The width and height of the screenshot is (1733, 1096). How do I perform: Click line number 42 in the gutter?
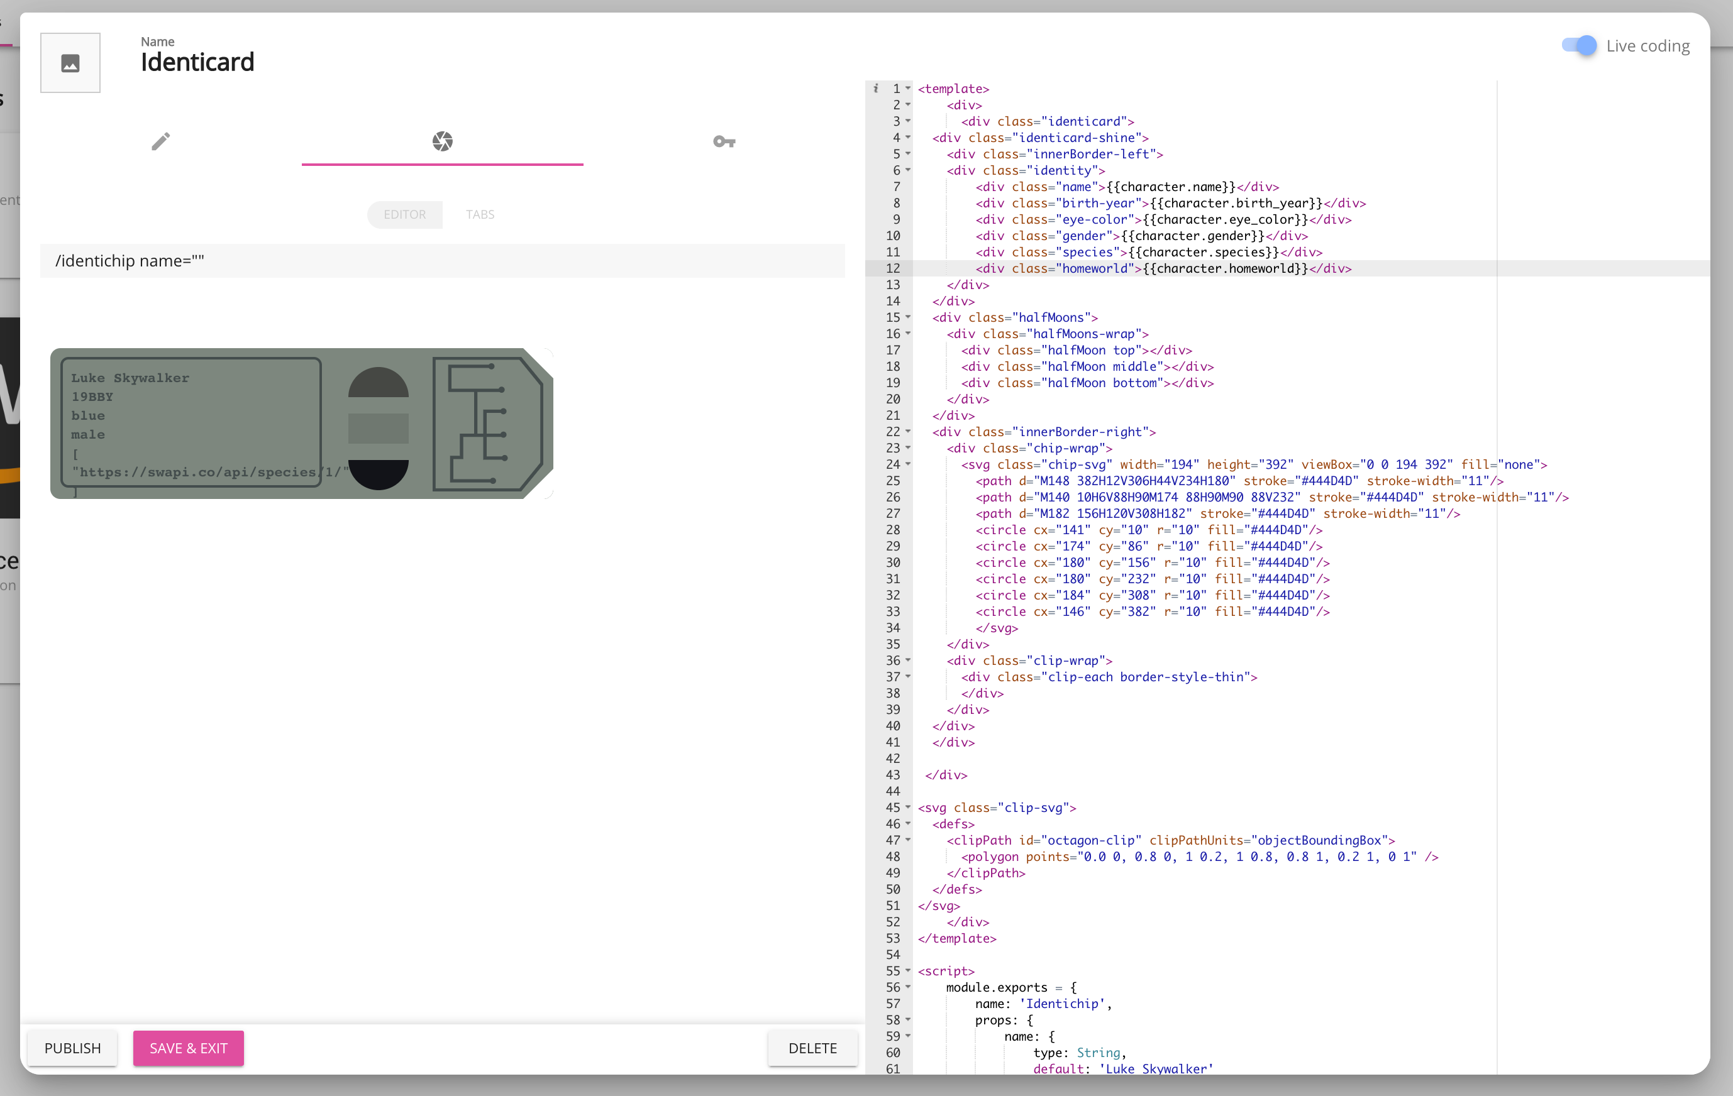tap(892, 759)
